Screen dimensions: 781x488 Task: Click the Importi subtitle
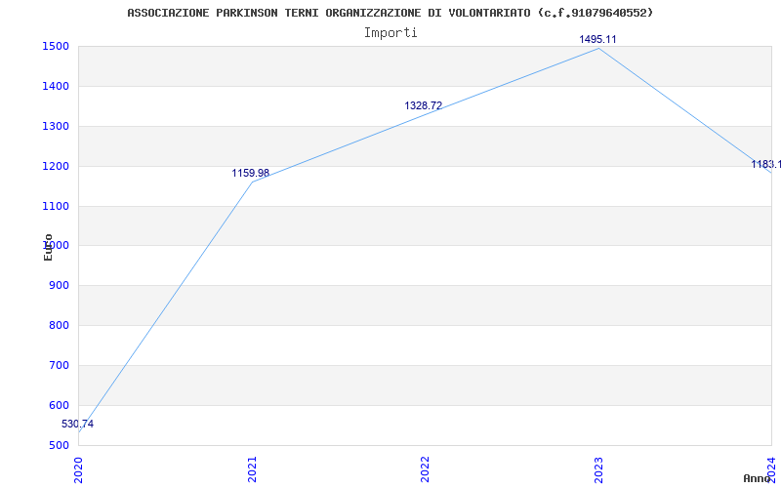[x=390, y=33]
